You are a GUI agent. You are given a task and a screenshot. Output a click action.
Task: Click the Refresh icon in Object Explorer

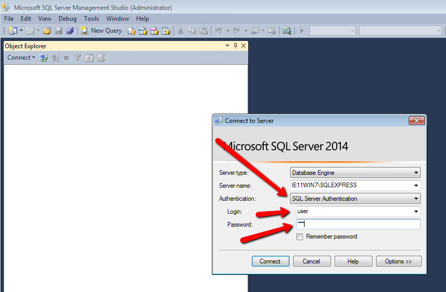(x=89, y=58)
